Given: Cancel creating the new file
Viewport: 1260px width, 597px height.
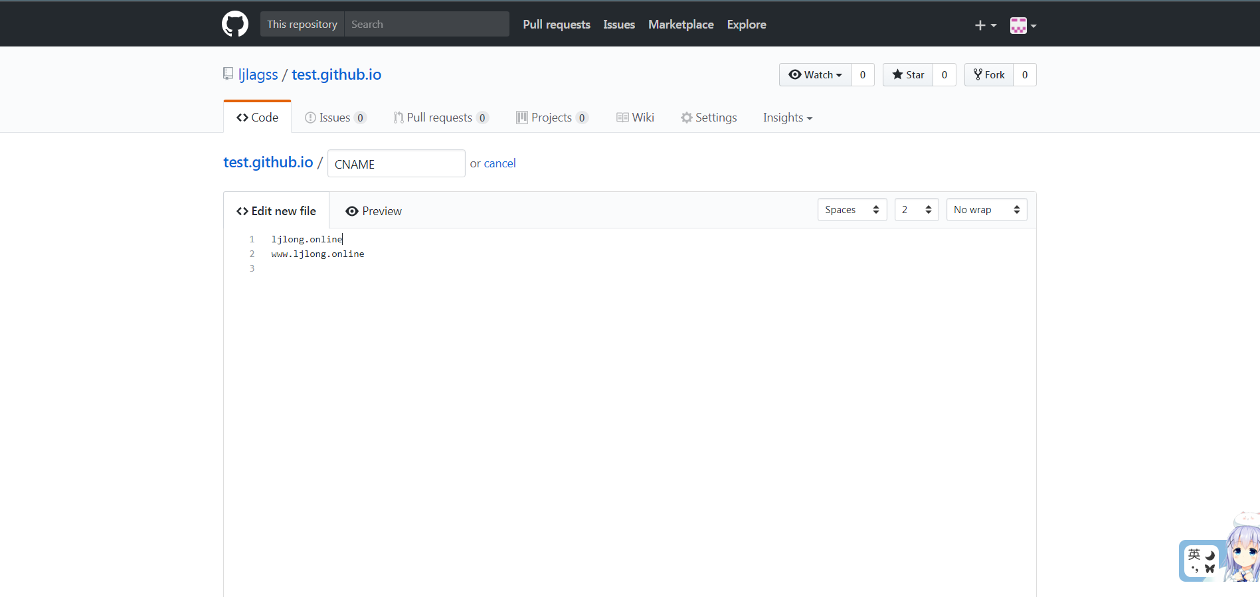Looking at the screenshot, I should click(499, 163).
